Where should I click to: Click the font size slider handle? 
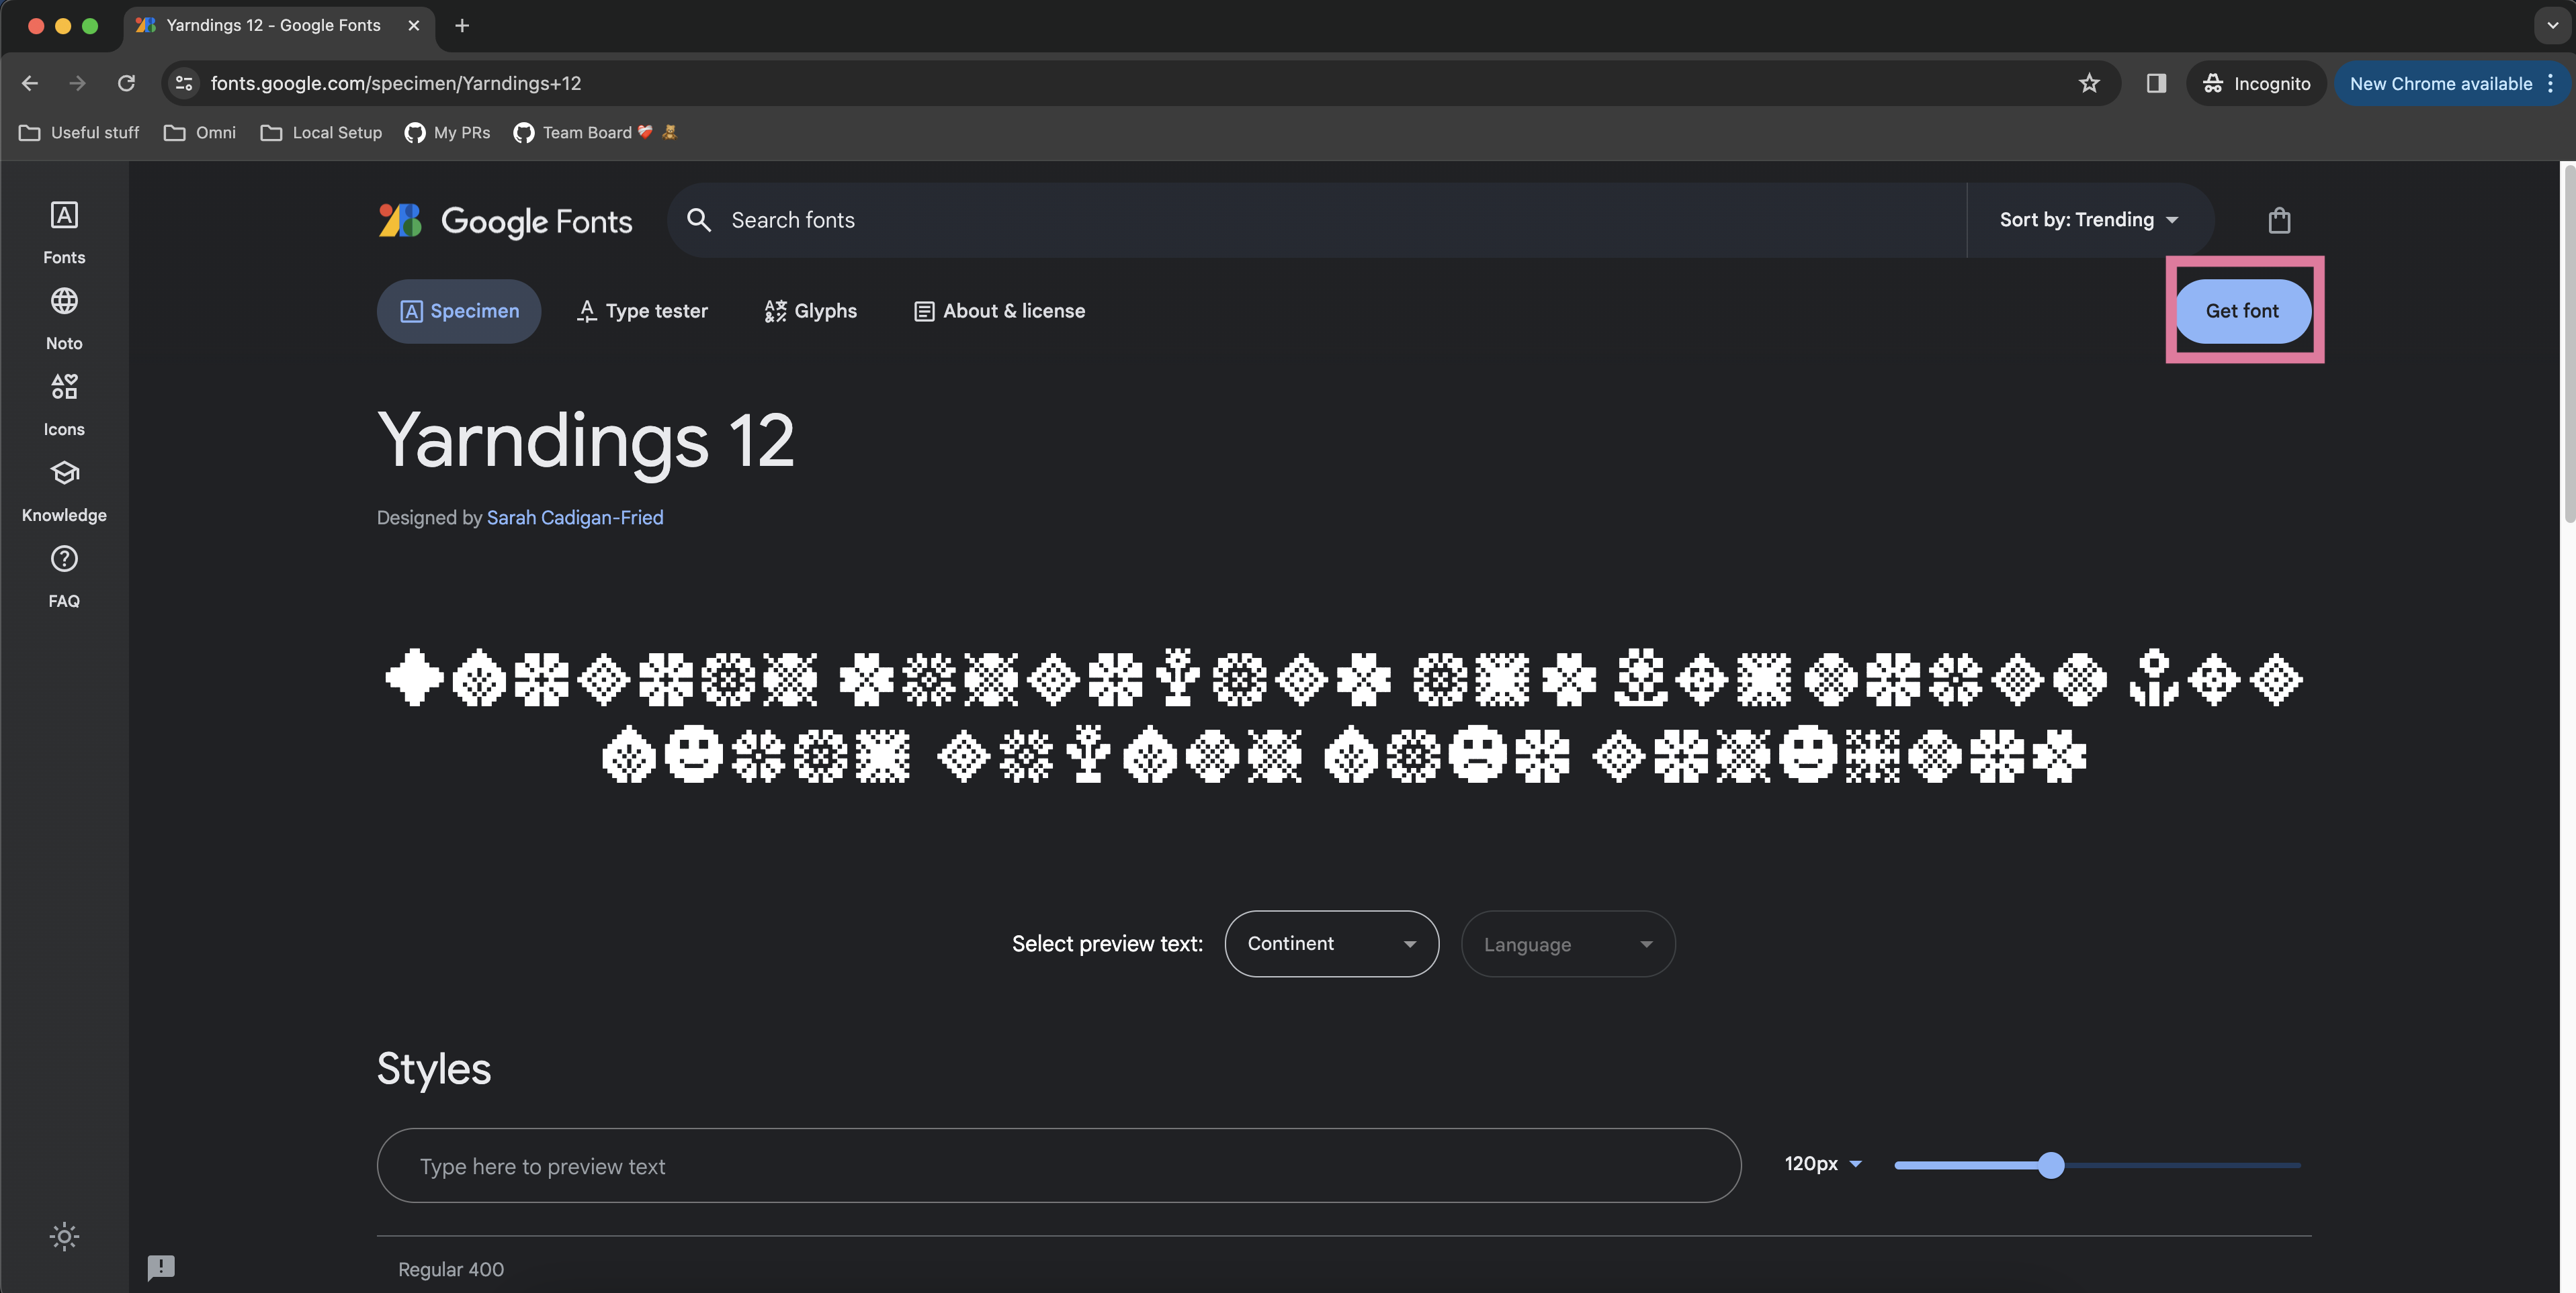point(2050,1165)
